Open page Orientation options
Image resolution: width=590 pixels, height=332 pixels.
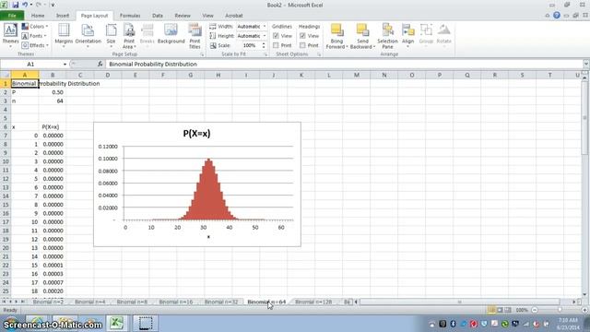click(x=88, y=35)
